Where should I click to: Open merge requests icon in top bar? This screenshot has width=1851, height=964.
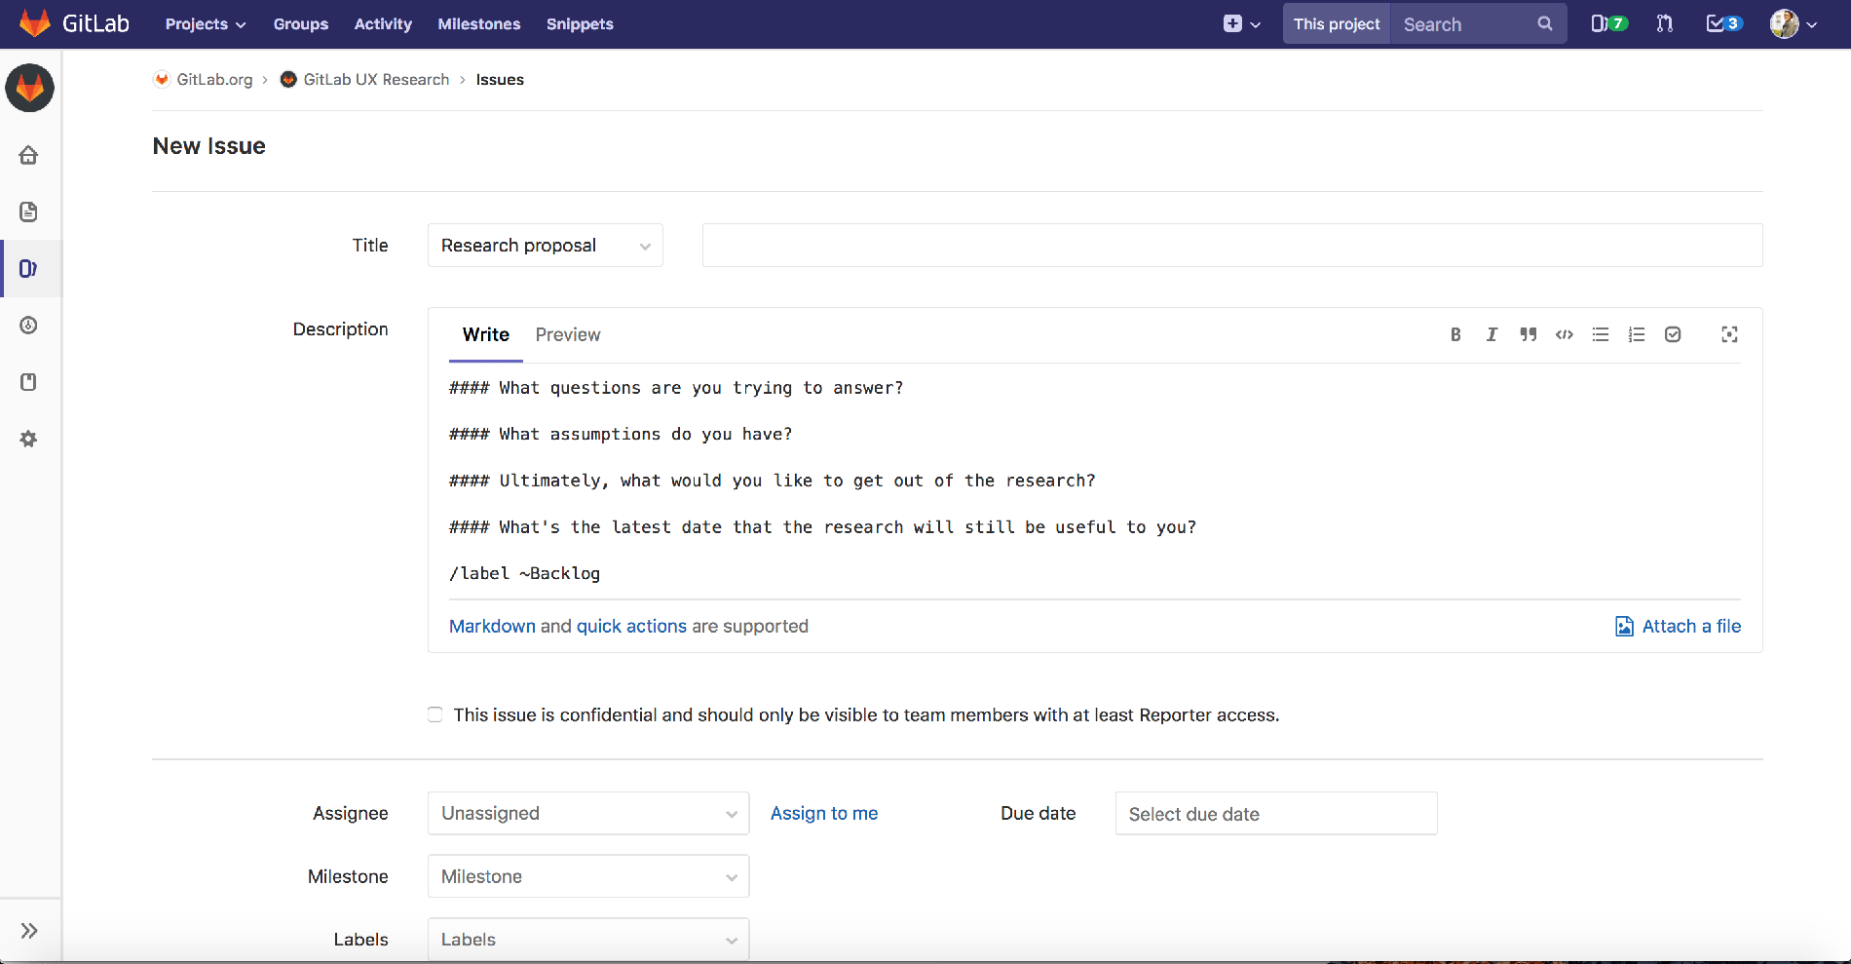tap(1664, 23)
